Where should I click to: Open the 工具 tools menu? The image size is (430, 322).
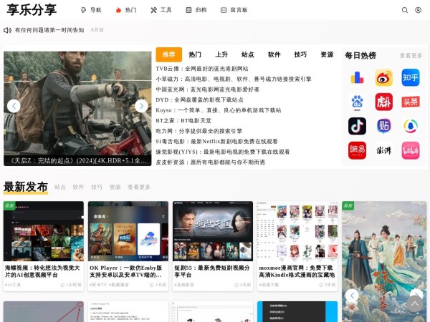pos(161,11)
